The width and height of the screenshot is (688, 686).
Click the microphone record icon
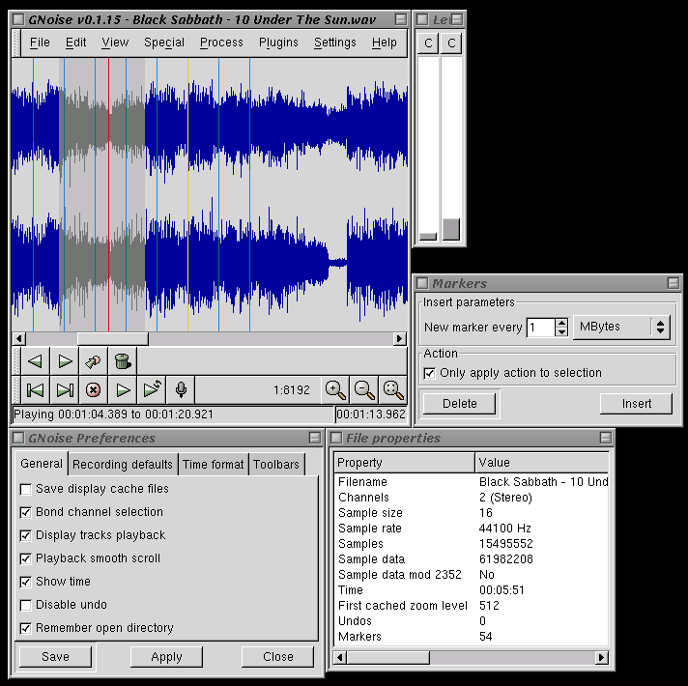[181, 389]
